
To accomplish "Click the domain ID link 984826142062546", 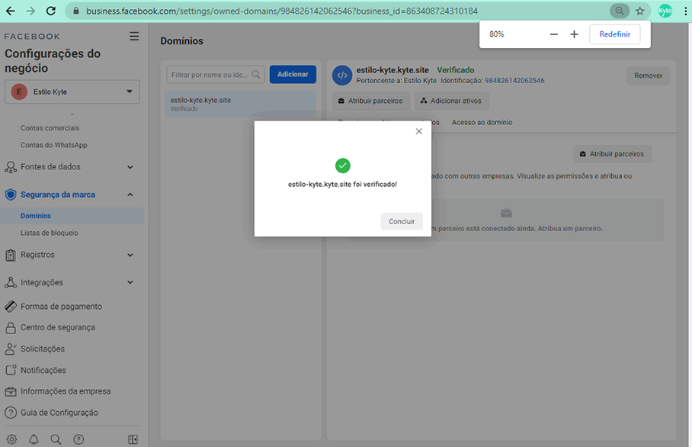I will pyautogui.click(x=514, y=81).
